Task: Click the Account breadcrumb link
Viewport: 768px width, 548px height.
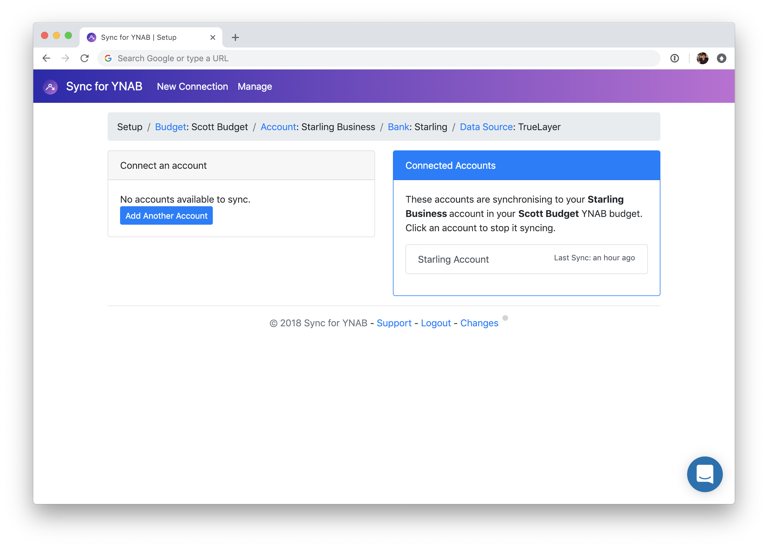Action: pyautogui.click(x=278, y=127)
